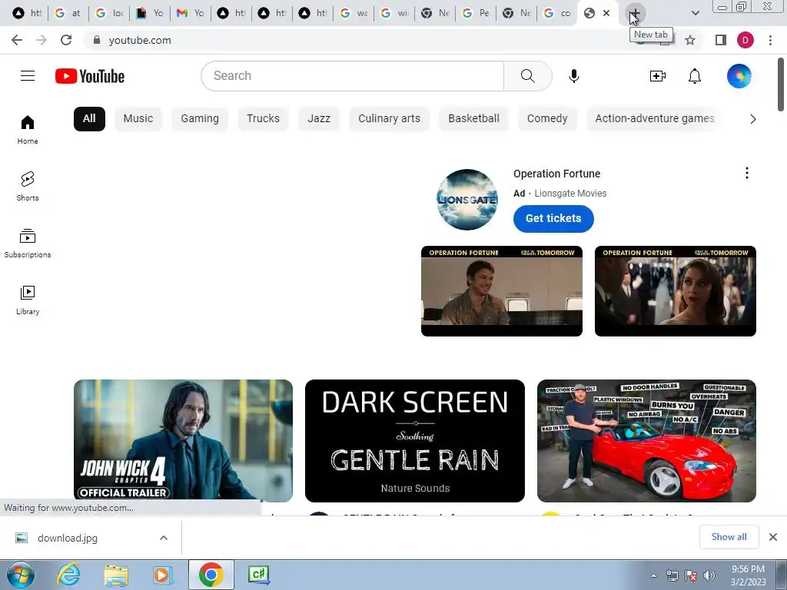The image size is (787, 590).
Task: Select the Action-adventure games chip
Action: [655, 119]
